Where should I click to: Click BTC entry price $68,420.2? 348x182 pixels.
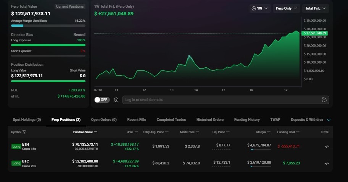click(161, 163)
